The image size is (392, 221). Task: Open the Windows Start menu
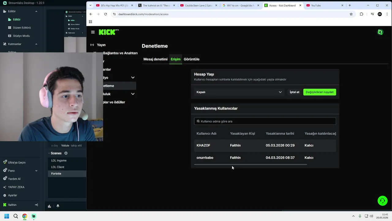(x=6, y=216)
